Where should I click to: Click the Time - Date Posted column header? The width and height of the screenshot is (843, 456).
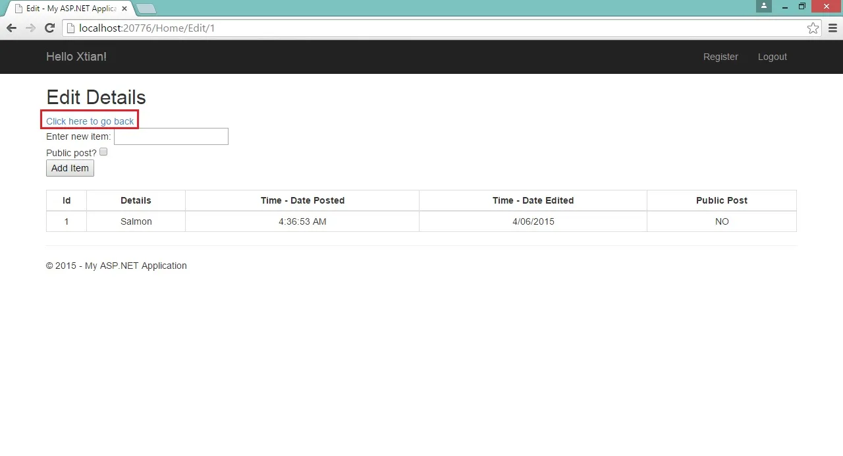(x=302, y=200)
